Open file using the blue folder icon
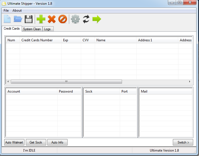This screenshot has width=199, height=156. (18, 19)
